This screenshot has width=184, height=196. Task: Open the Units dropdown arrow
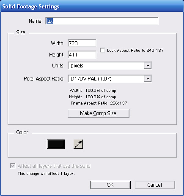coord(148,66)
